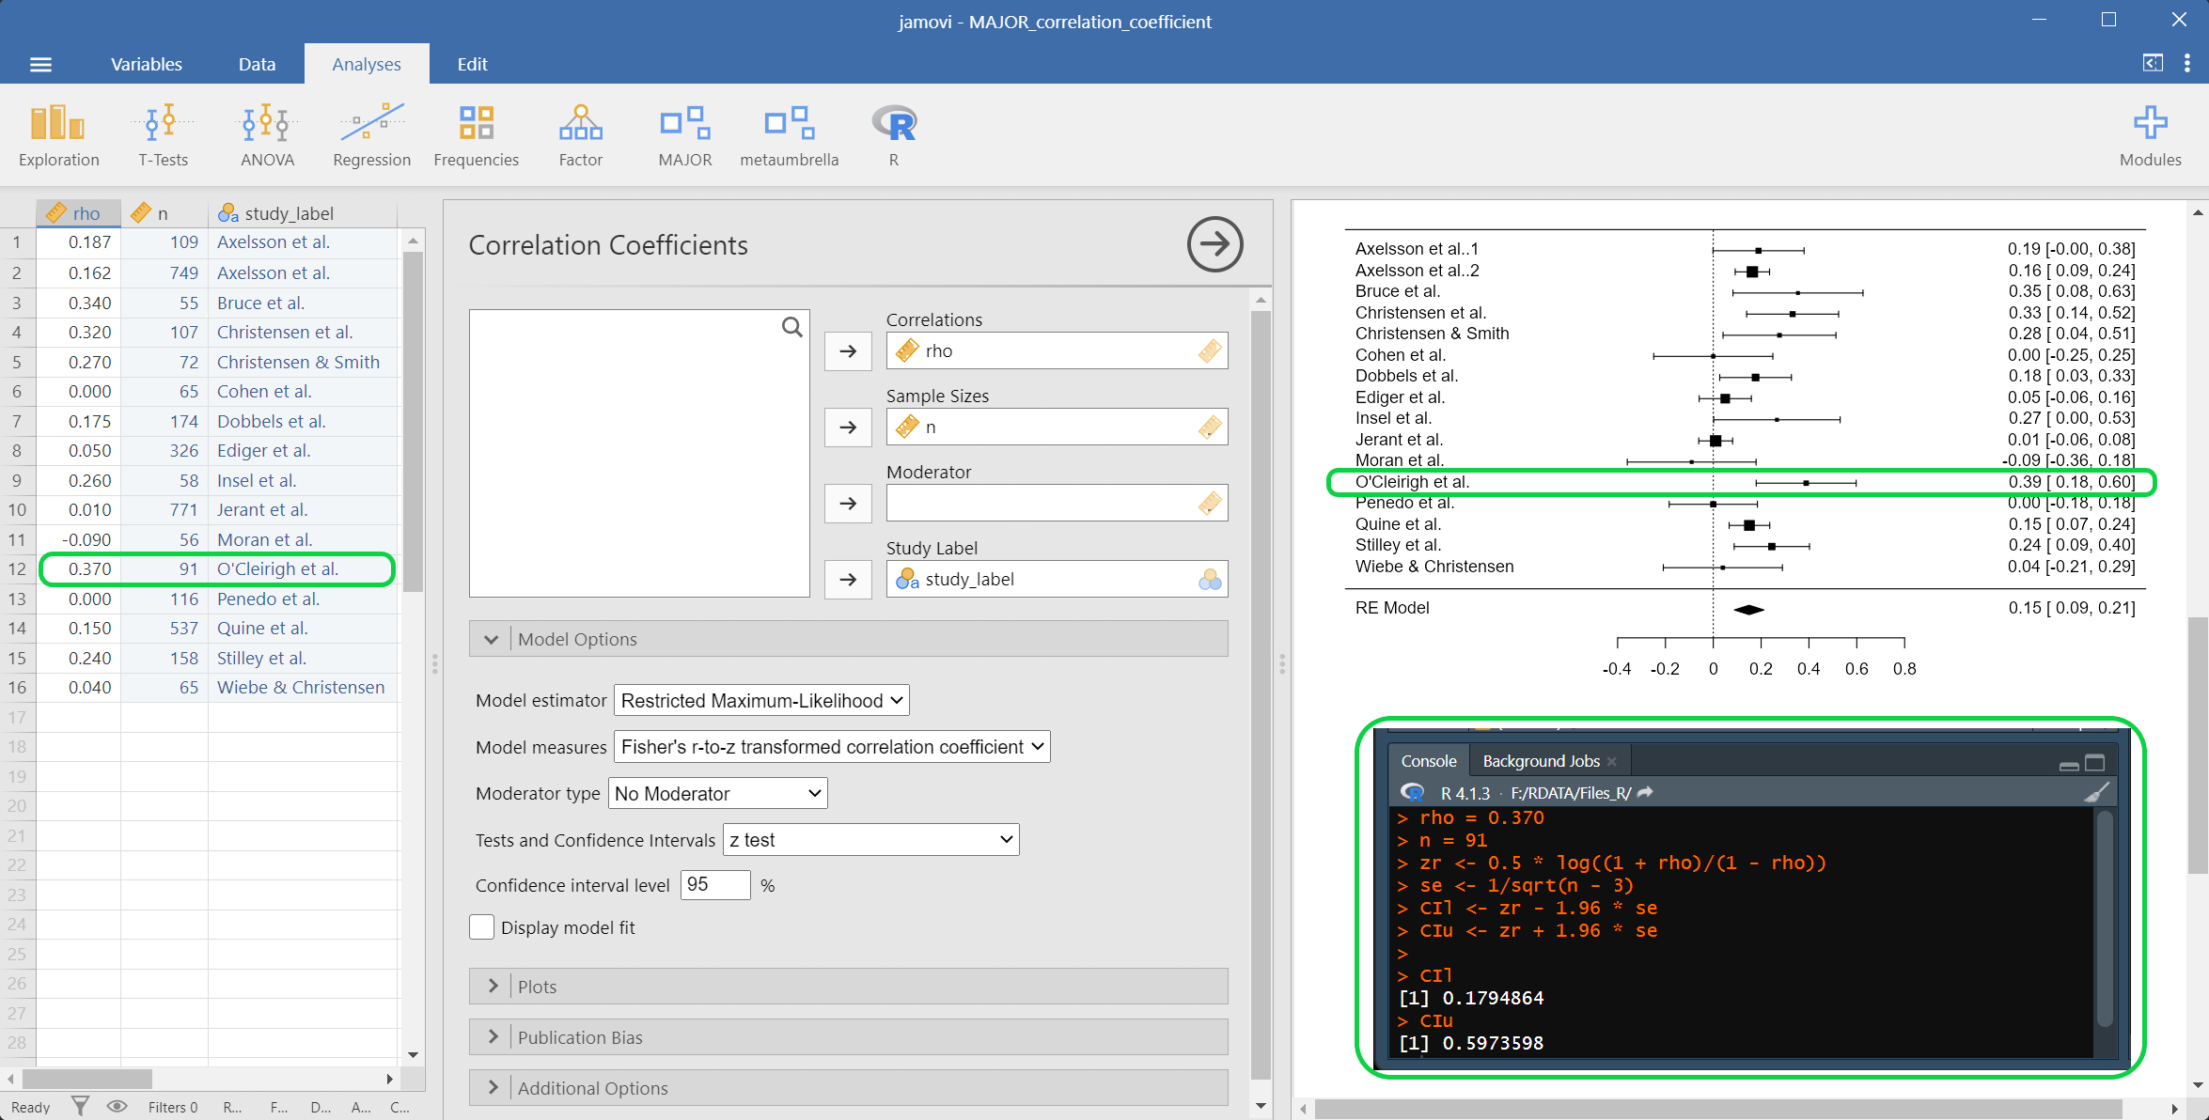Screen dimensions: 2209x1120
Task: Select the Wiebe & Christensen label cell
Action: 303,687
